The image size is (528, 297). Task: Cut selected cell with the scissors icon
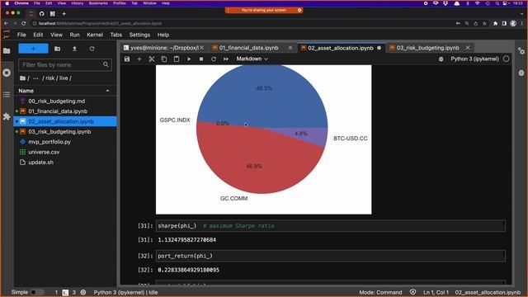click(x=152, y=59)
